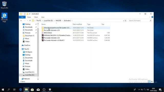This screenshot has width=164, height=92.
Task: Click the search magnifier icon
Action: coord(150,21)
